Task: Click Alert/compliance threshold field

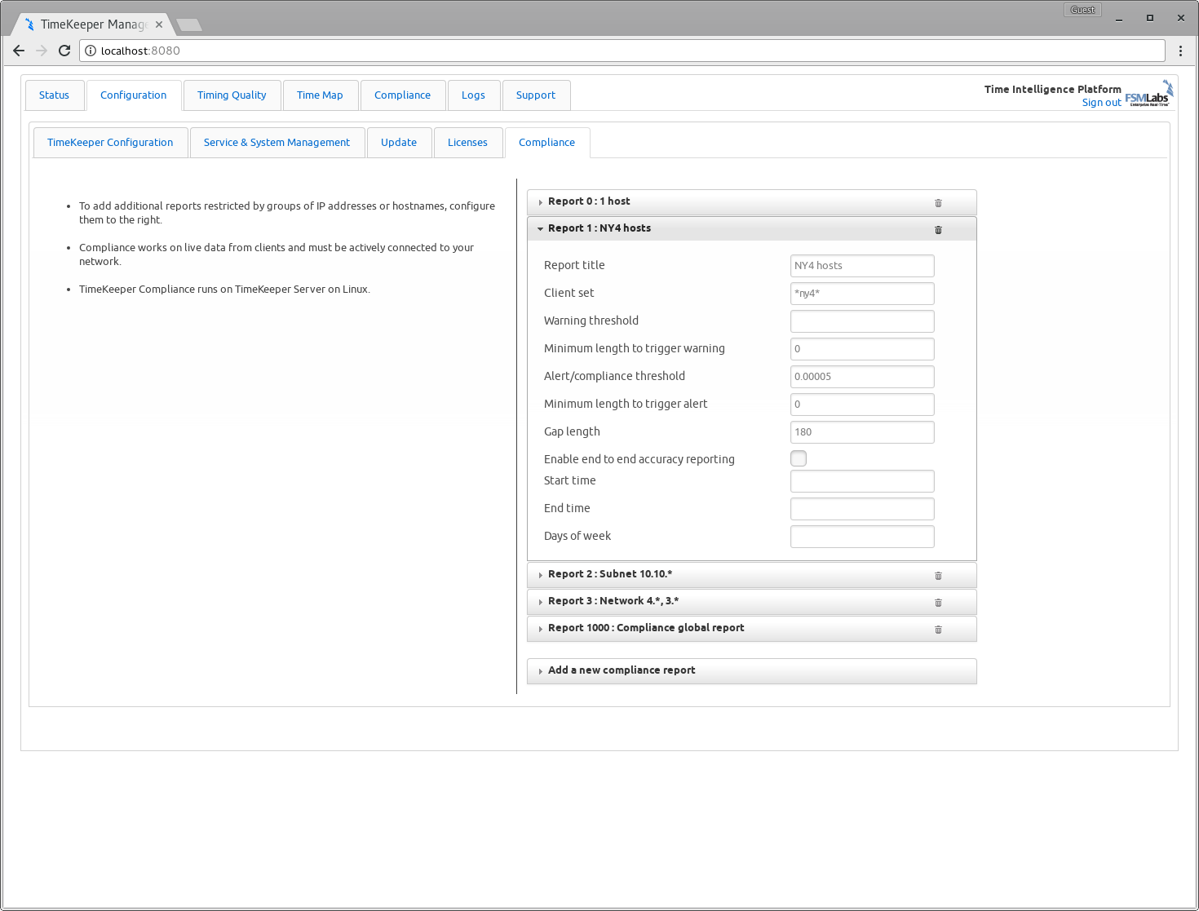Action: (x=862, y=377)
